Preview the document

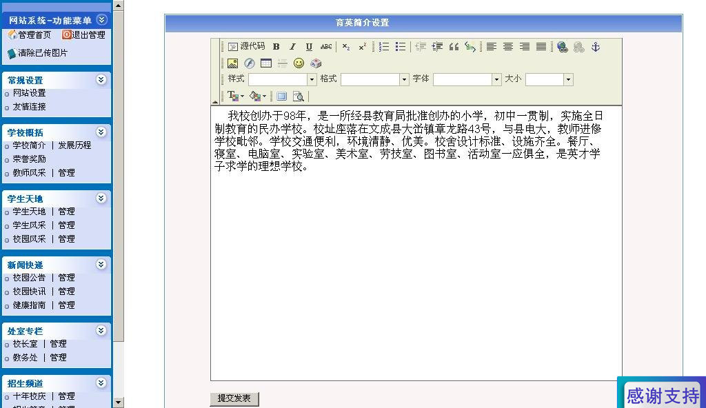[x=298, y=96]
